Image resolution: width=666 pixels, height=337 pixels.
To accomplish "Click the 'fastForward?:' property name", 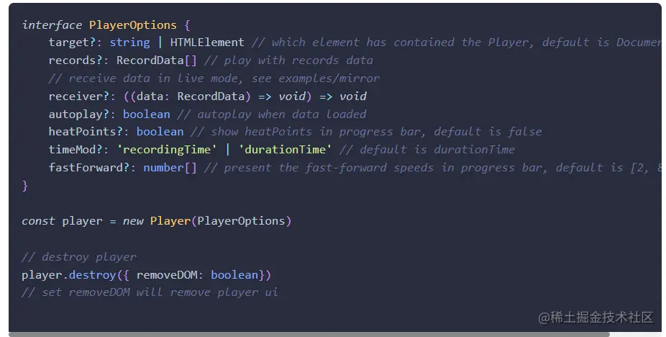I will [x=92, y=167].
